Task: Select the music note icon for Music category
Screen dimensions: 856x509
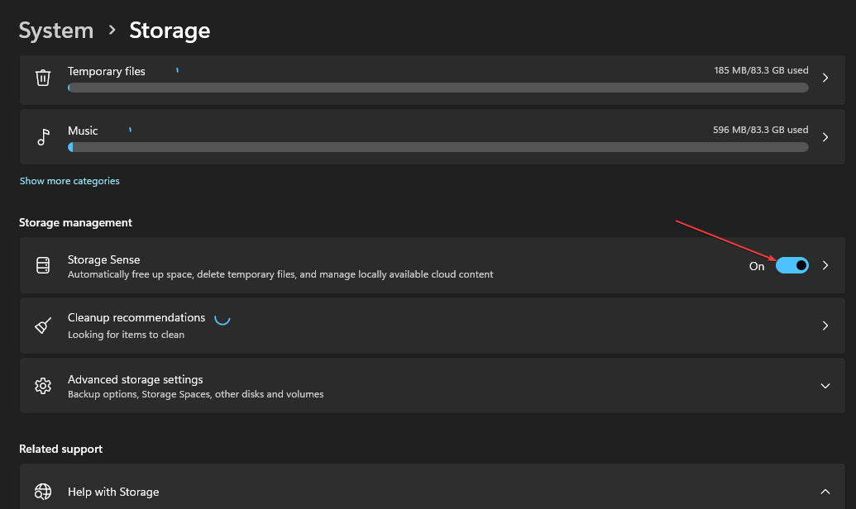Action: pyautogui.click(x=42, y=136)
